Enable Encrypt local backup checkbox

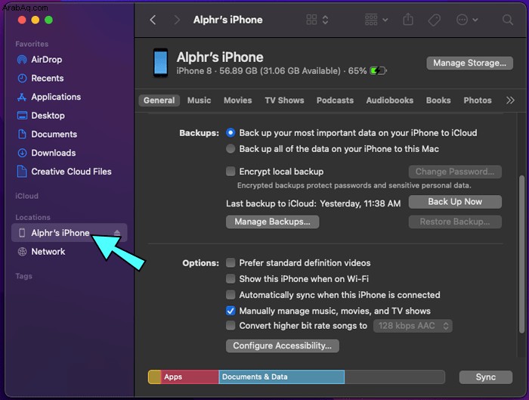click(231, 172)
